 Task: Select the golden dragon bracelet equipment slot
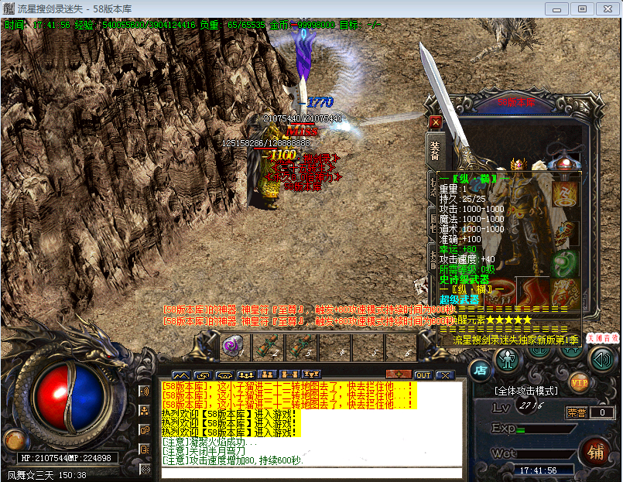pos(564,234)
